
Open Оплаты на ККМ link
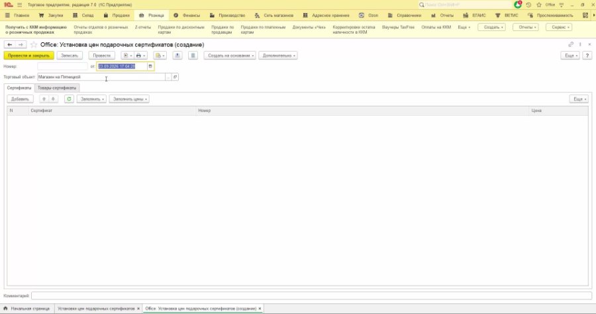click(436, 27)
